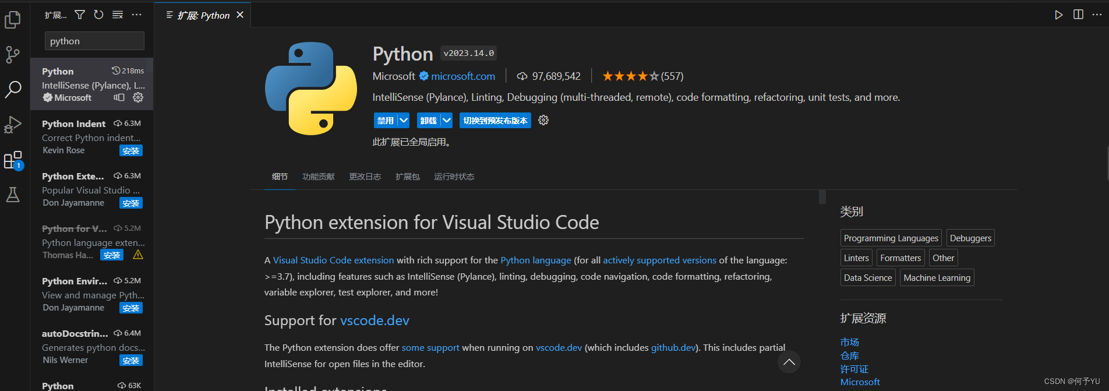
Task: Install the Python Indent extension
Action: 131,151
